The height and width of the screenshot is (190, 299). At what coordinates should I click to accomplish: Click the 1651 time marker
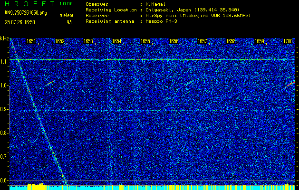coord(31,41)
